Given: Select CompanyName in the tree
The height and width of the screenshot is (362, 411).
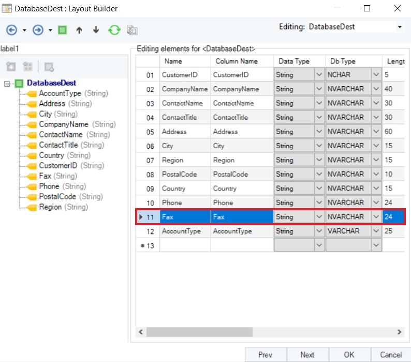Looking at the screenshot, I should [x=63, y=124].
